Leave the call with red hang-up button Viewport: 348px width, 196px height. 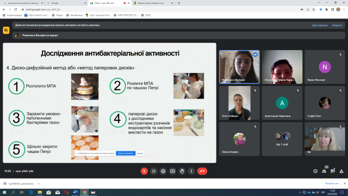pyautogui.click(x=202, y=171)
